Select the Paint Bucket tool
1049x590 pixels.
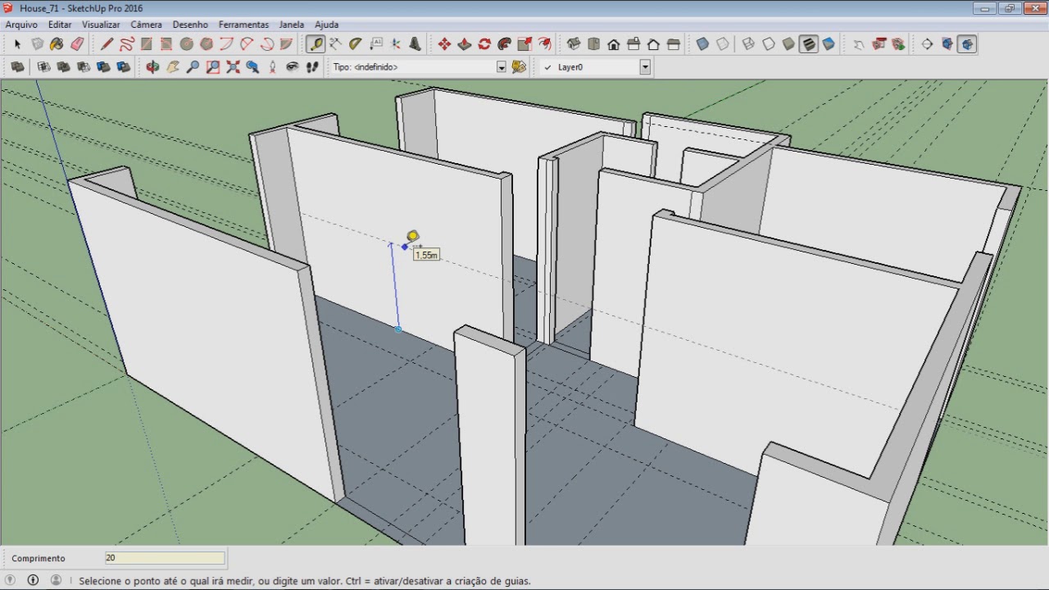[57, 44]
